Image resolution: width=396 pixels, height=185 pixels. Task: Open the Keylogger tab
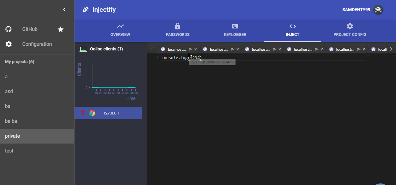coord(235,30)
